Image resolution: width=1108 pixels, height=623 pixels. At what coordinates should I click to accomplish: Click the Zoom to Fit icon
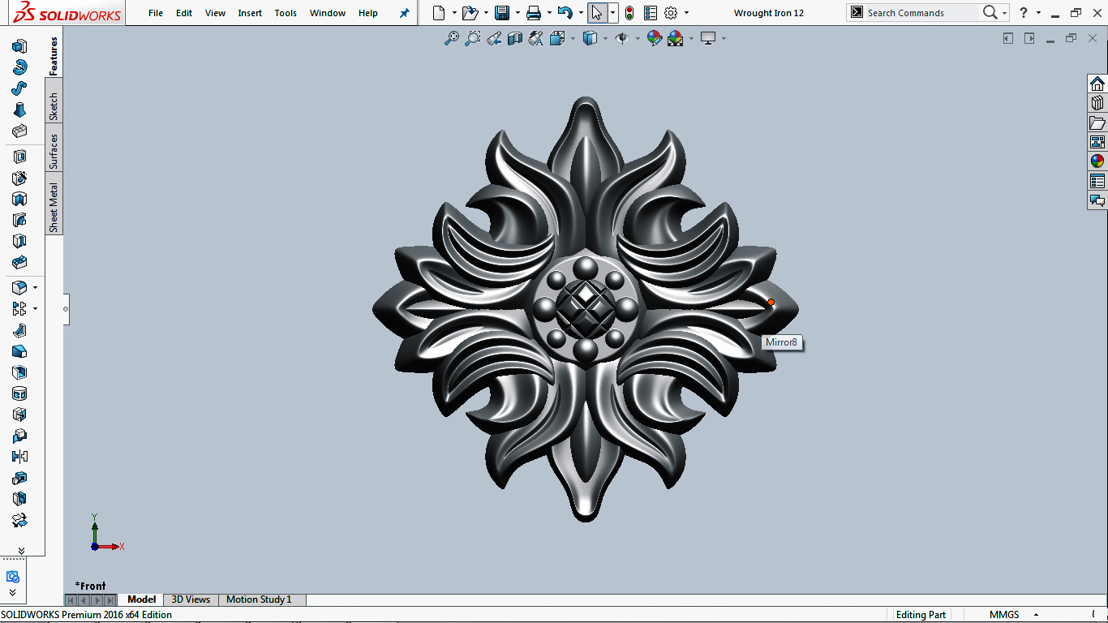[452, 38]
